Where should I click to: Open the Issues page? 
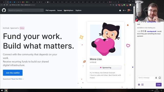[x=59, y=10]
